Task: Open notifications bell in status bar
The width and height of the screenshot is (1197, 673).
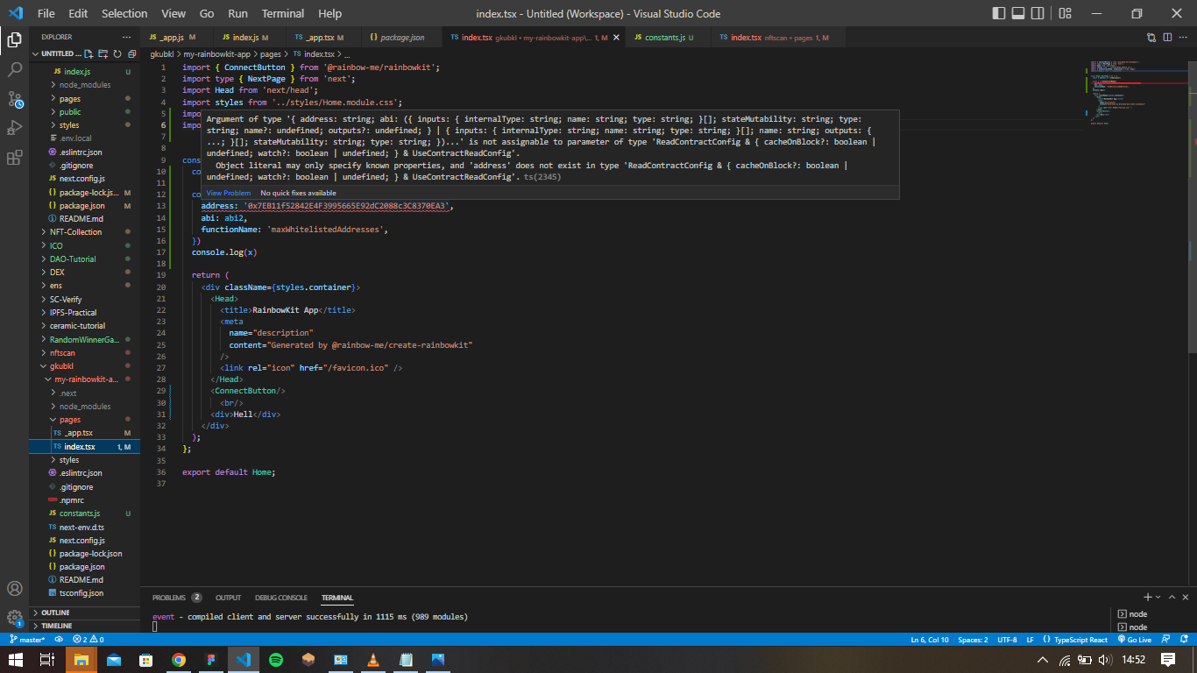Action: (1185, 640)
